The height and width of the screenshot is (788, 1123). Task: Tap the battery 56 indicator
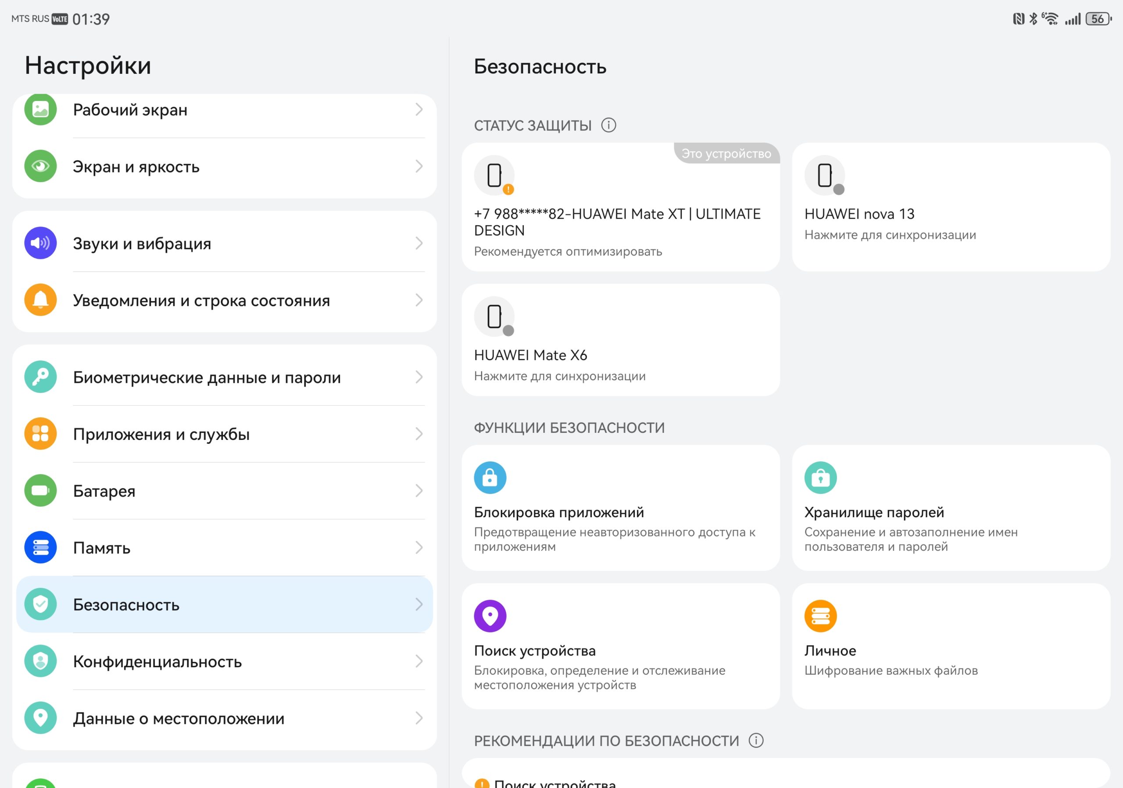coord(1098,19)
